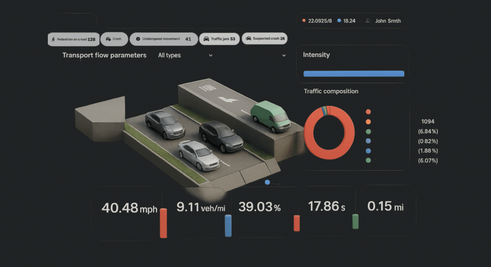
Task: Click the Crash filter car icon
Action: [x=108, y=39]
